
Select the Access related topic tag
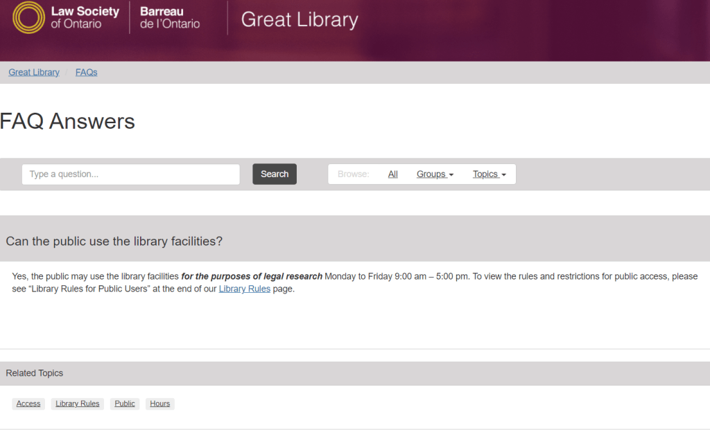coord(28,404)
